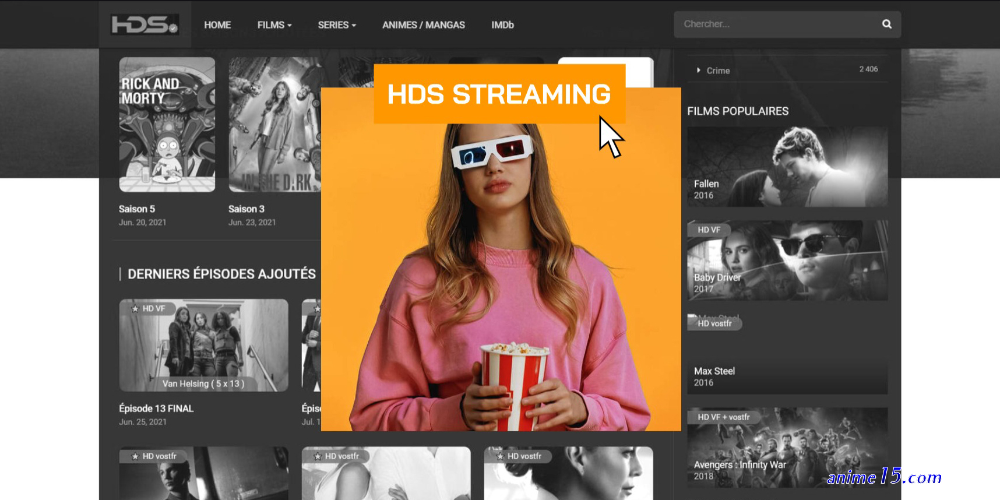Open the HOME menu item

click(217, 25)
